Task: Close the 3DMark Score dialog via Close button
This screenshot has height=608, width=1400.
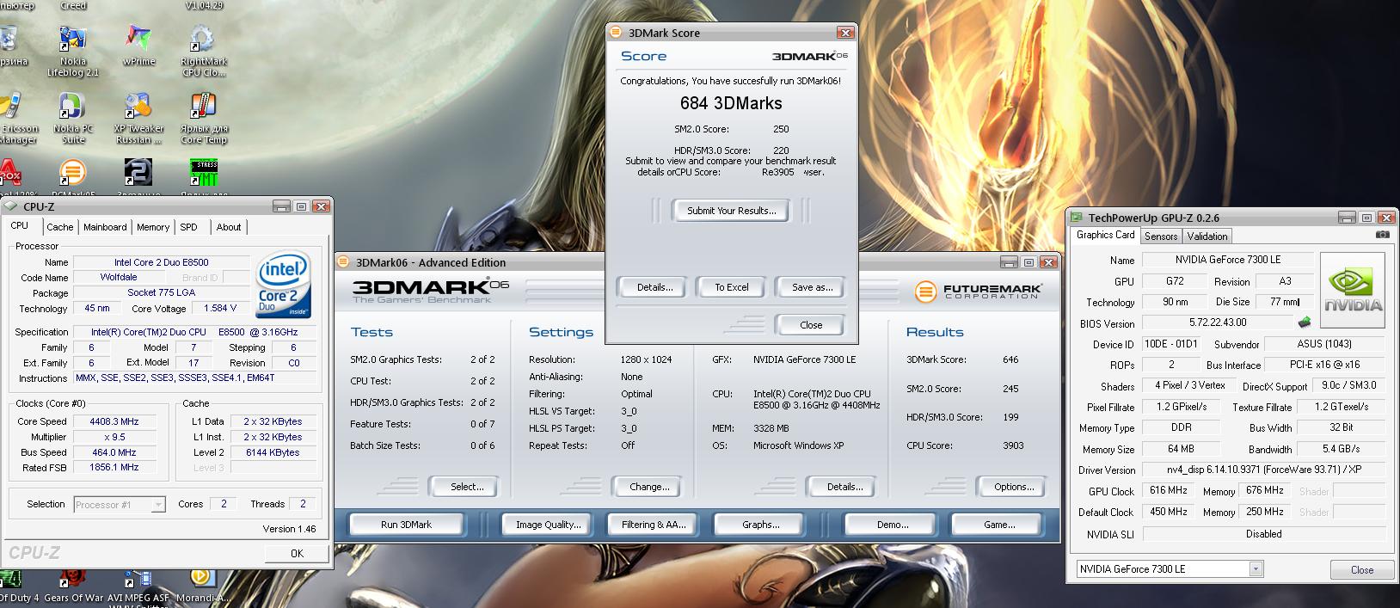Action: click(x=811, y=325)
